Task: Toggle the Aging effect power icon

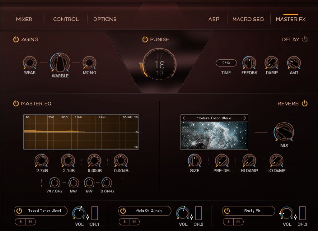Action: [x=16, y=39]
